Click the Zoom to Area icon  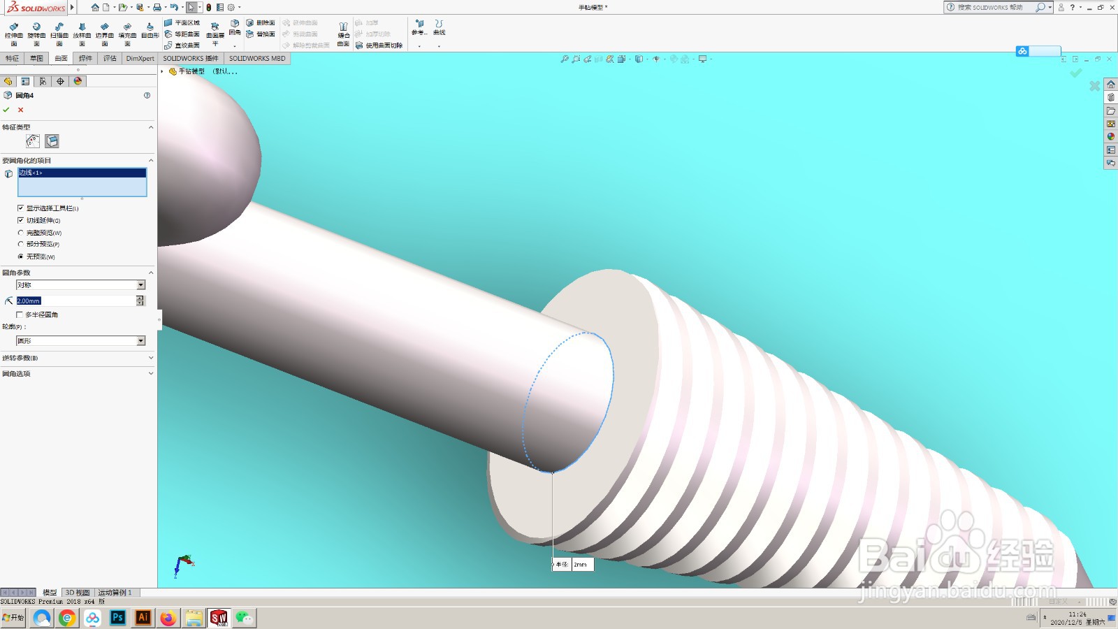click(576, 59)
